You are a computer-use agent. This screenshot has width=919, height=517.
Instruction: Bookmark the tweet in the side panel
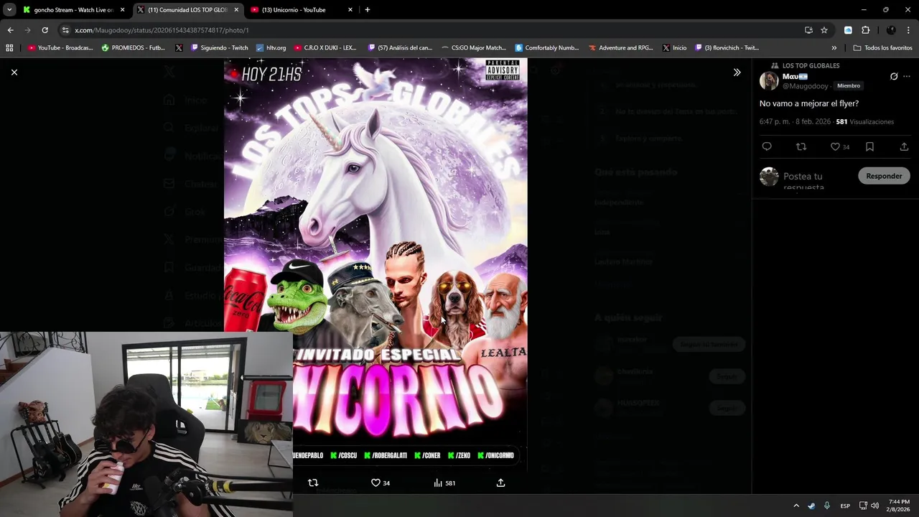click(869, 146)
